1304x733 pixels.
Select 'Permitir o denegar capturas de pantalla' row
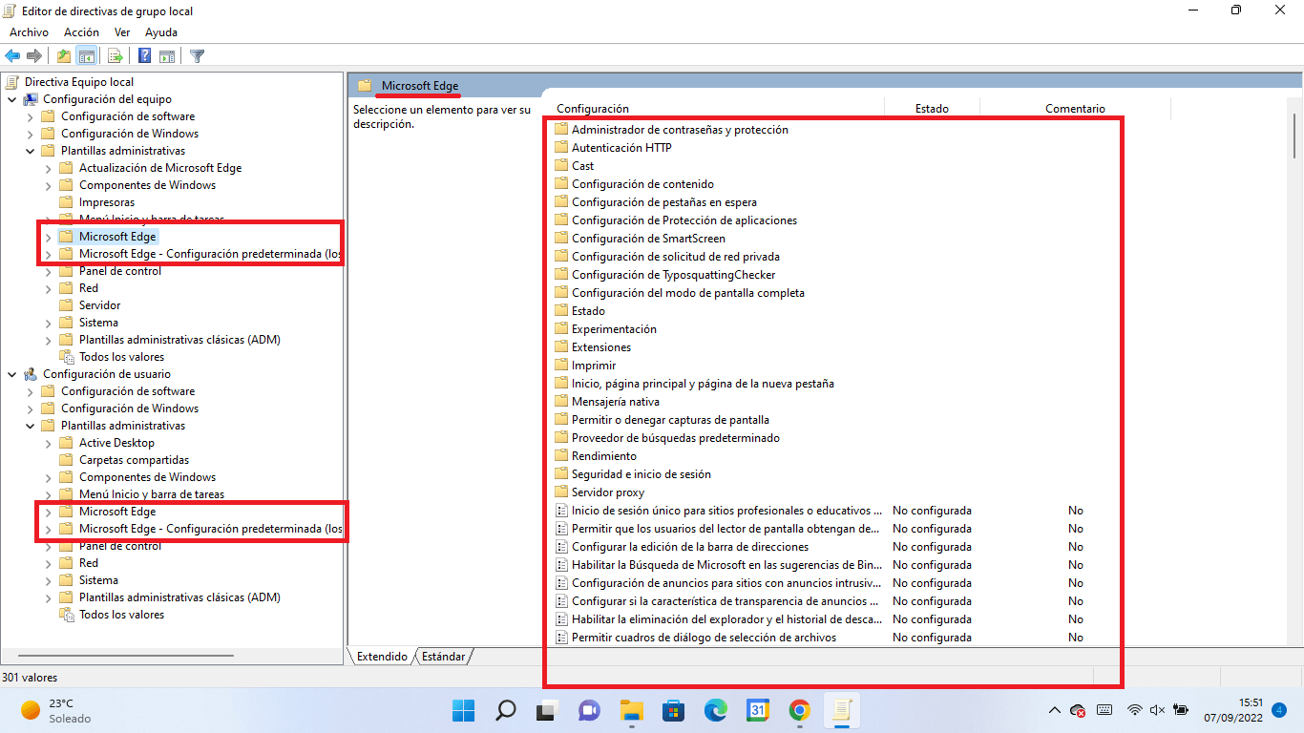tap(670, 420)
